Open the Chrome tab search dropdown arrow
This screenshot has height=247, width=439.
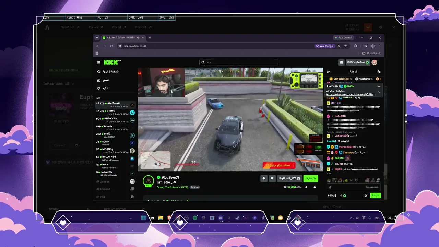tap(97, 38)
